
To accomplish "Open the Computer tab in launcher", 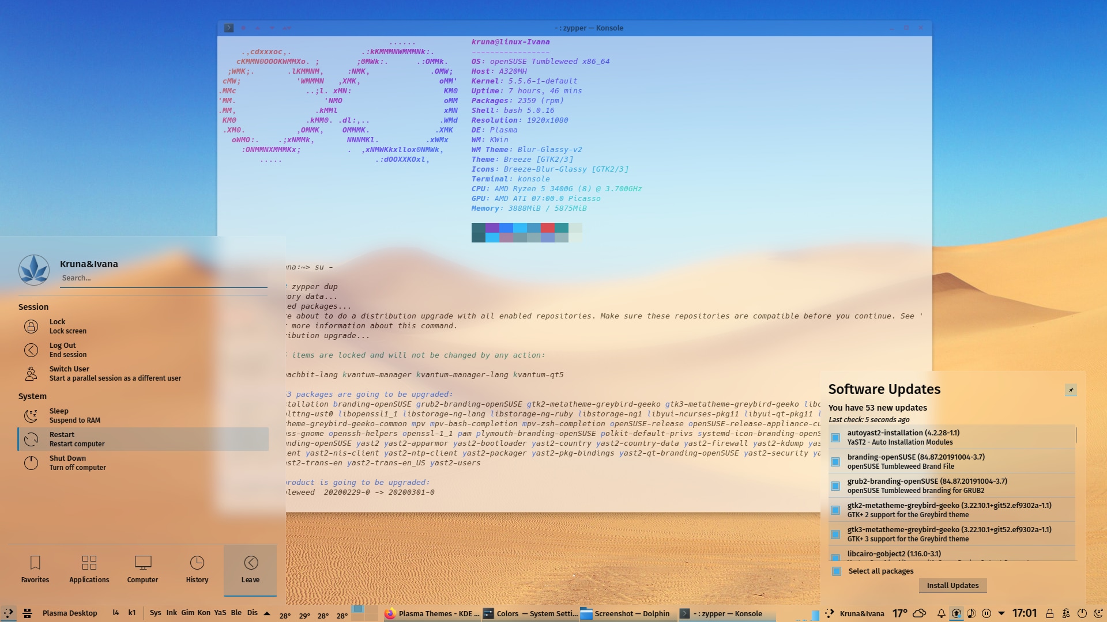I will (143, 570).
